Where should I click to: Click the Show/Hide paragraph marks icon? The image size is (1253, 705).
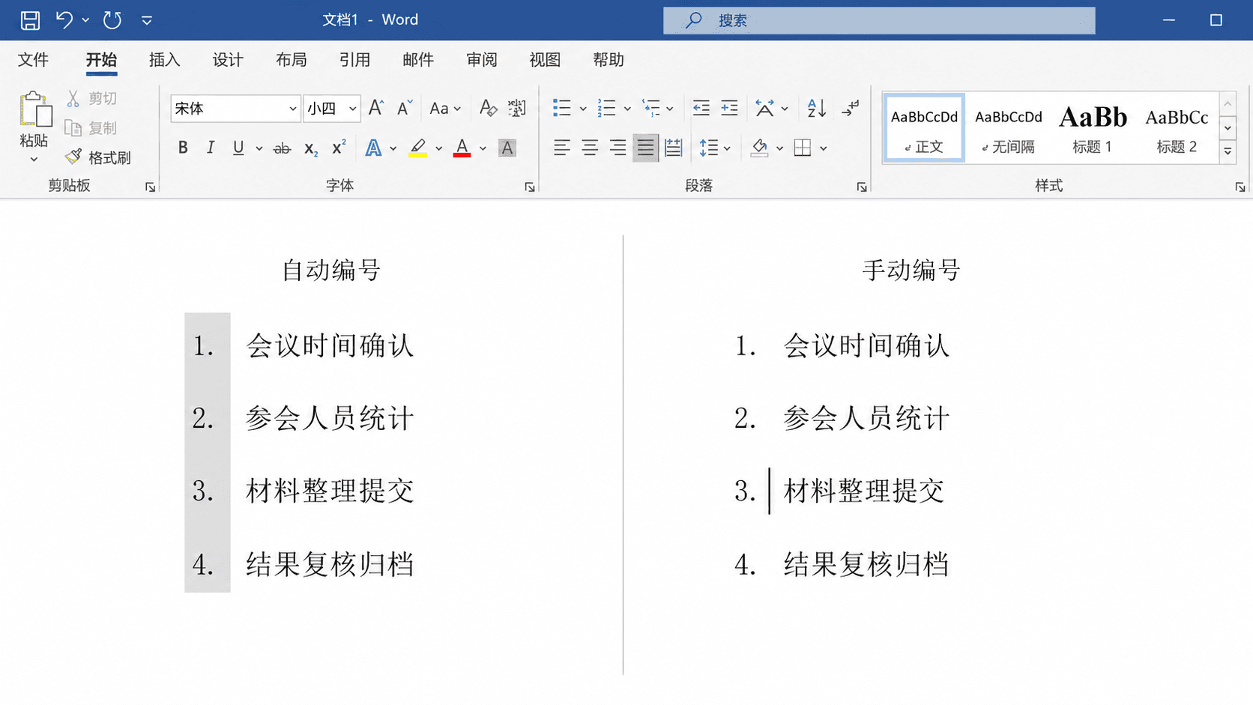tap(850, 108)
